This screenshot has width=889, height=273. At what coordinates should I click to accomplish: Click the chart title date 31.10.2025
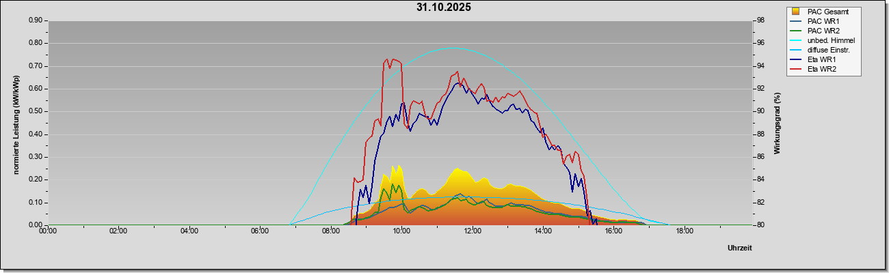(x=443, y=8)
